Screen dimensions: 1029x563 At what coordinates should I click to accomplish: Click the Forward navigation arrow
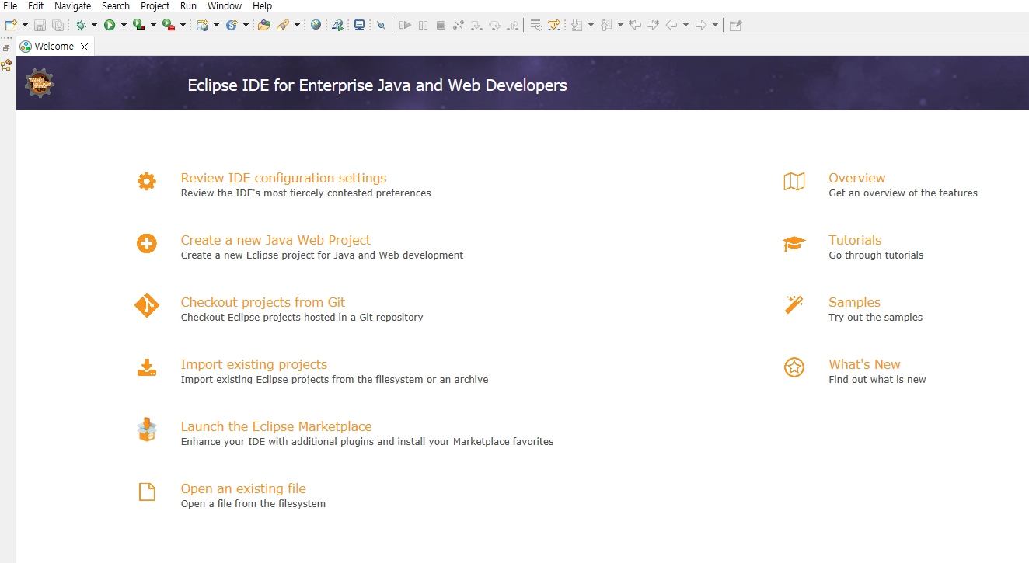tap(701, 25)
